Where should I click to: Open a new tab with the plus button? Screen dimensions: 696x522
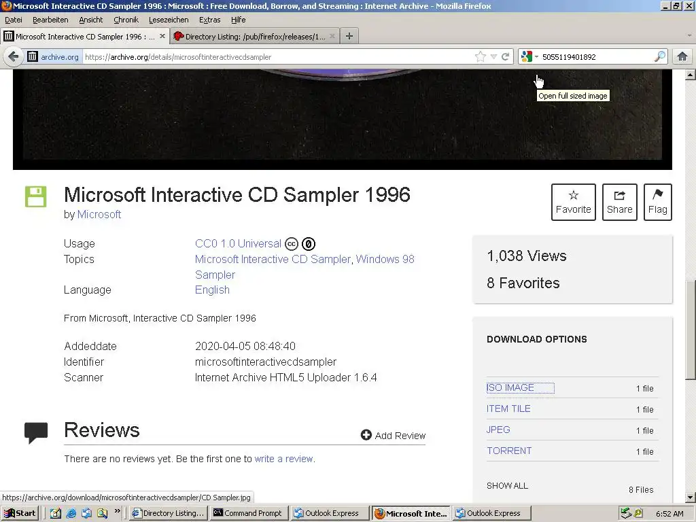click(x=349, y=37)
